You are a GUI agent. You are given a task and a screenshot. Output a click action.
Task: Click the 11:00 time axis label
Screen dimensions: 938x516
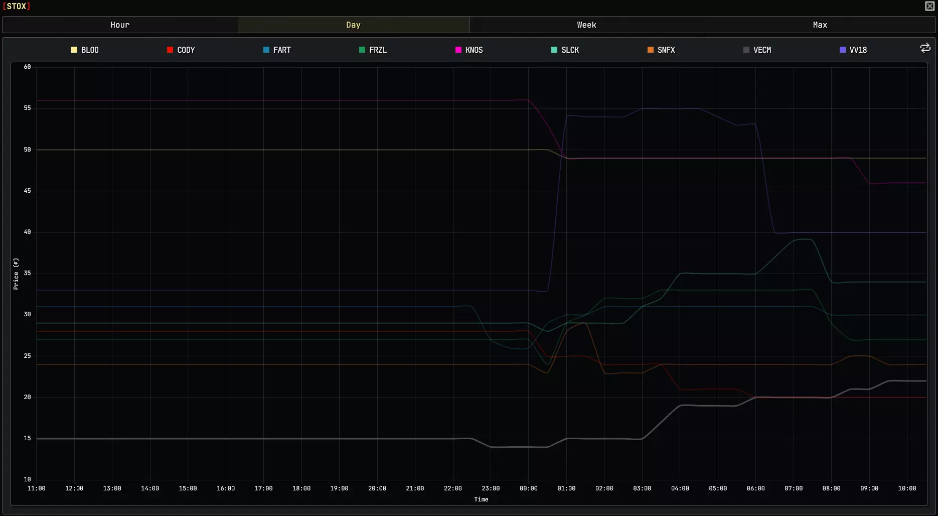click(36, 488)
